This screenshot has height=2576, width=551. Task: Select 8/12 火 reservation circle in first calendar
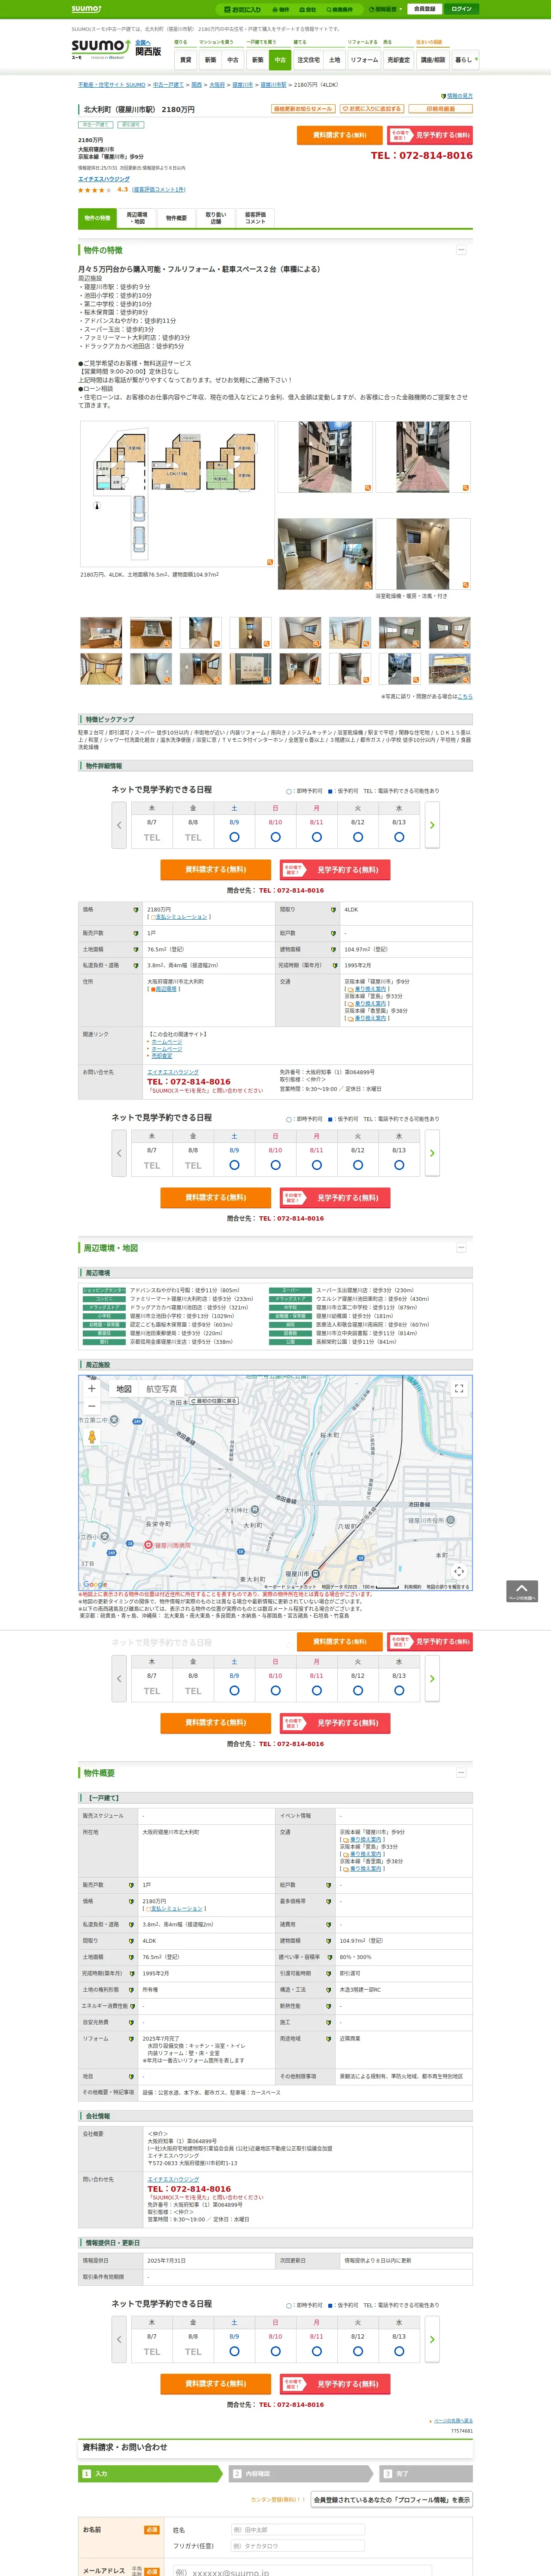pyautogui.click(x=357, y=837)
